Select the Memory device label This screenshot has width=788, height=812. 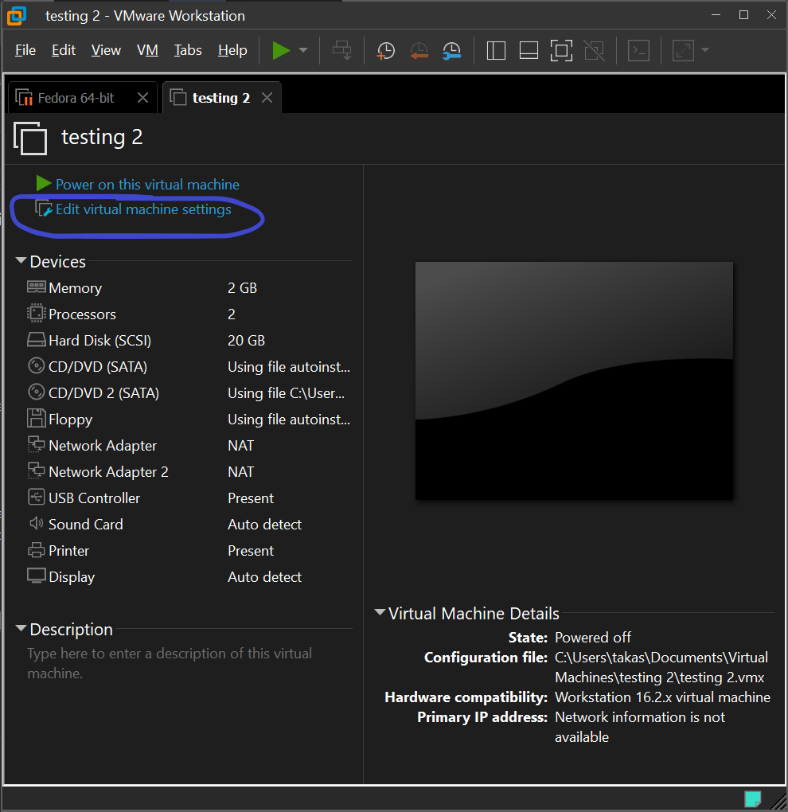click(x=75, y=288)
